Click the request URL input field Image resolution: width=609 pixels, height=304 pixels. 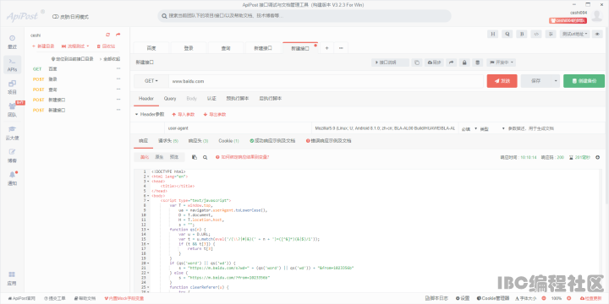tap(326, 81)
